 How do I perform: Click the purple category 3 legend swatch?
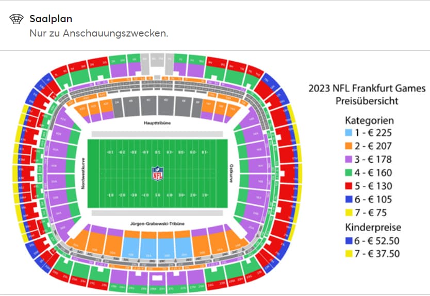(348, 160)
